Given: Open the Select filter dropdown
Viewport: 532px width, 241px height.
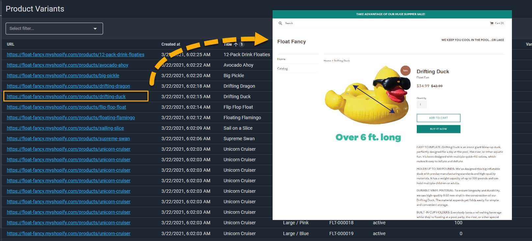Looking at the screenshot, I should 54,29.
